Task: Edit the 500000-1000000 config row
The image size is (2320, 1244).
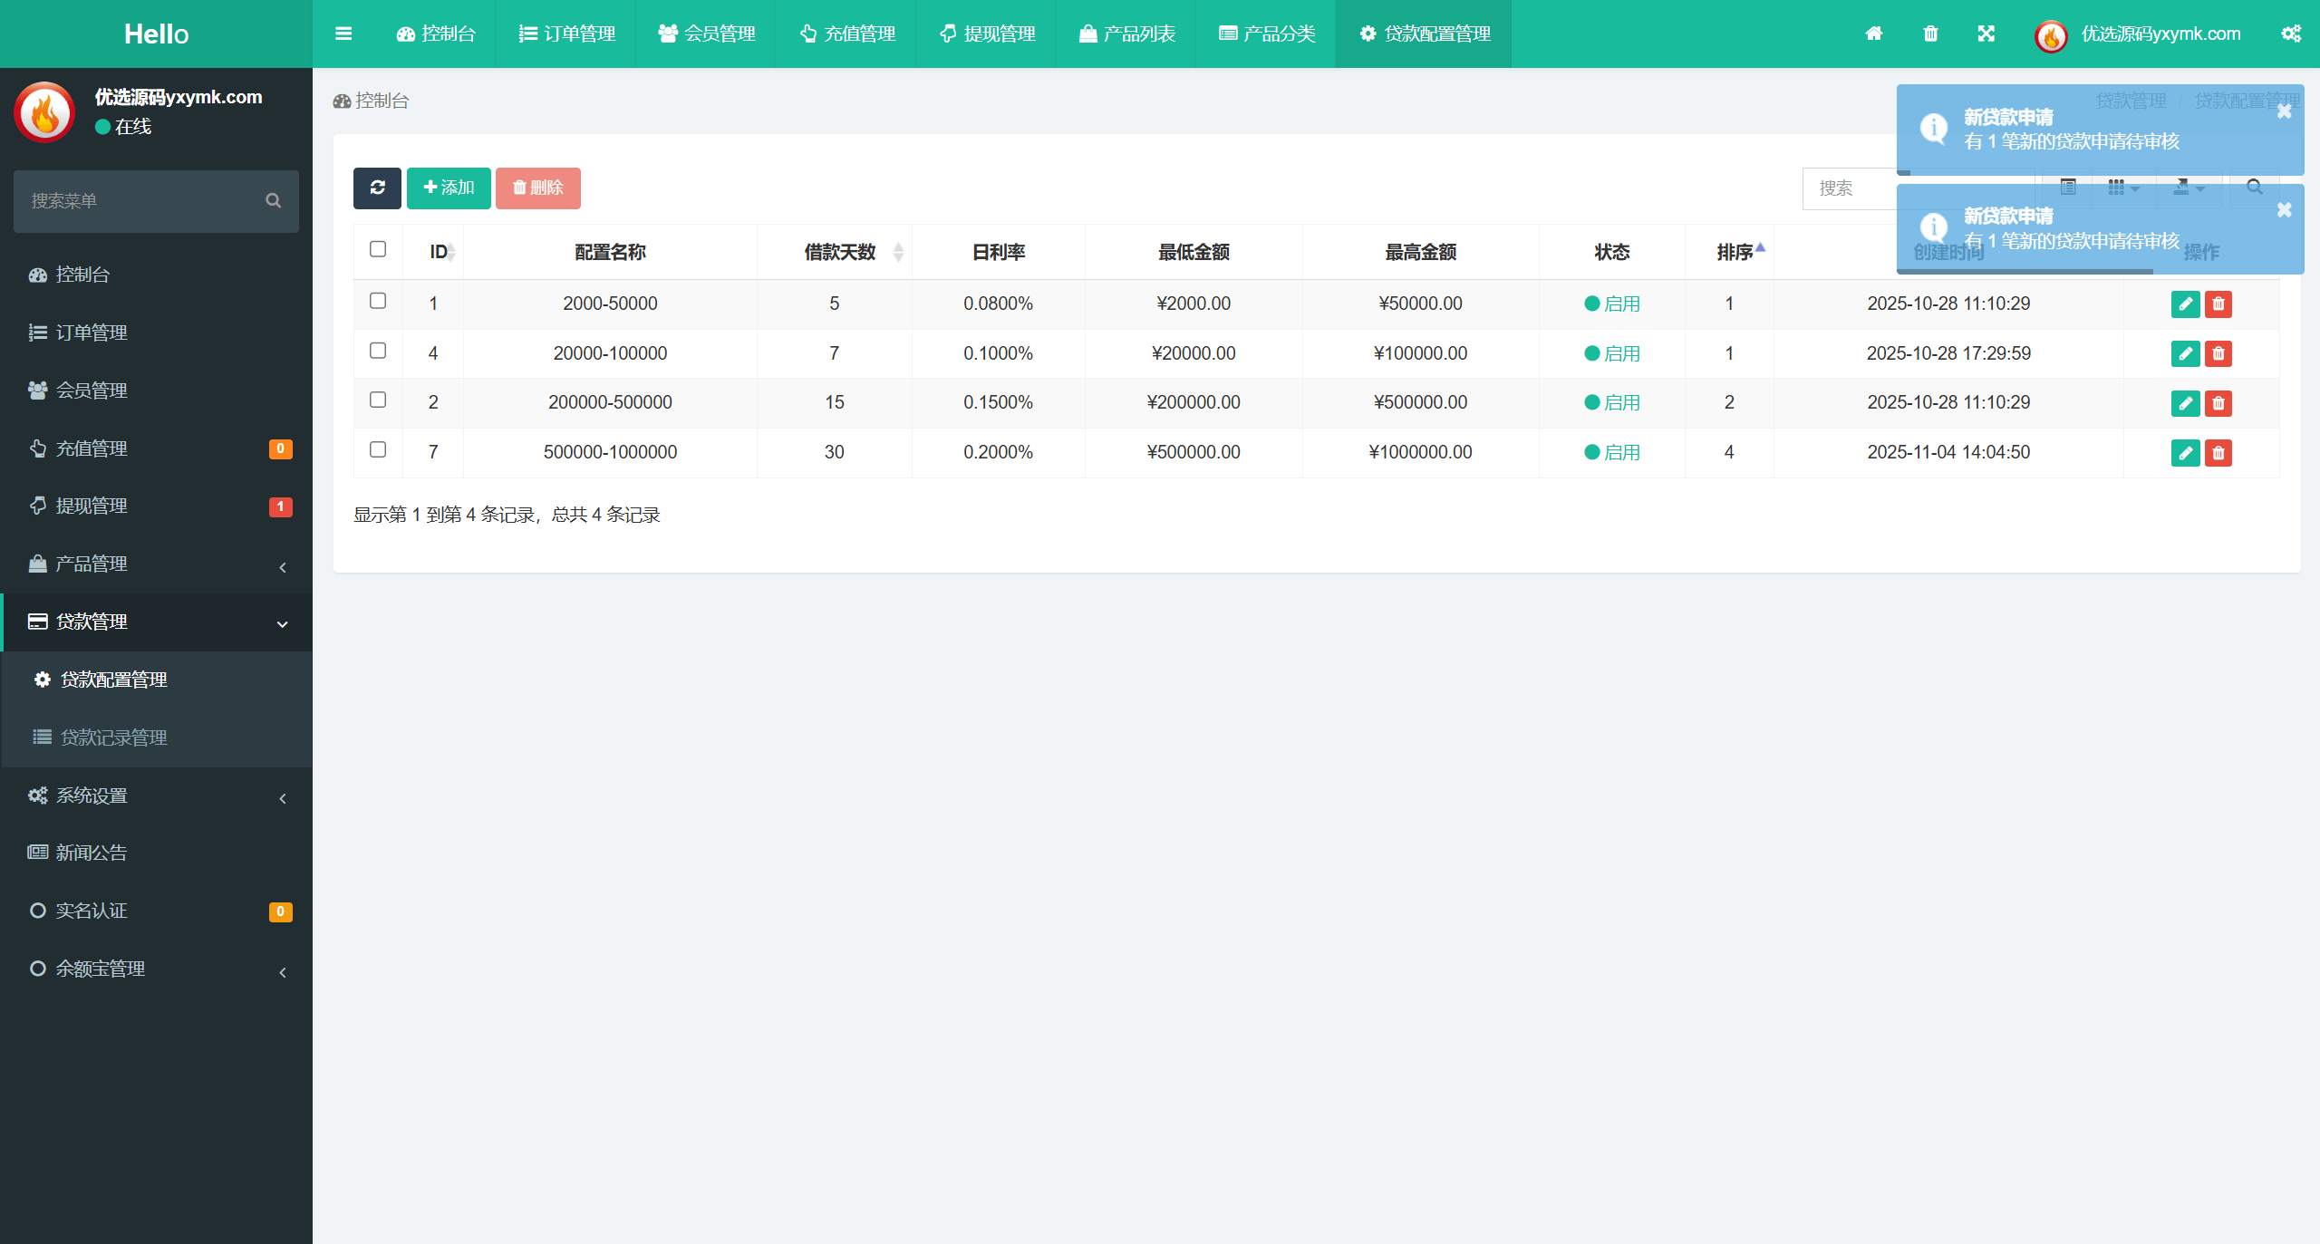Action: (x=2185, y=452)
